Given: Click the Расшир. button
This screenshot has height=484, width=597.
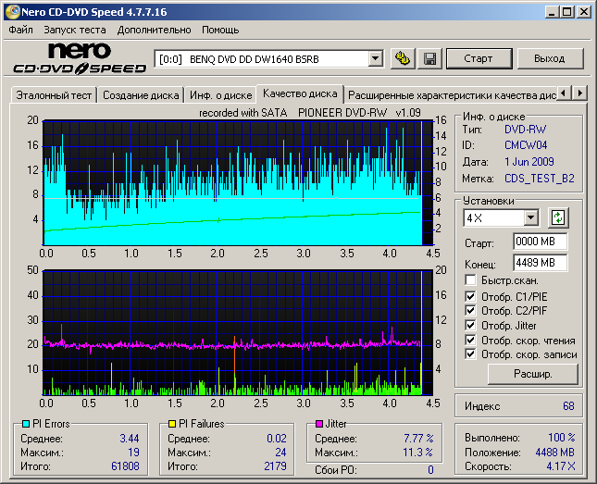Looking at the screenshot, I should click(x=532, y=374).
